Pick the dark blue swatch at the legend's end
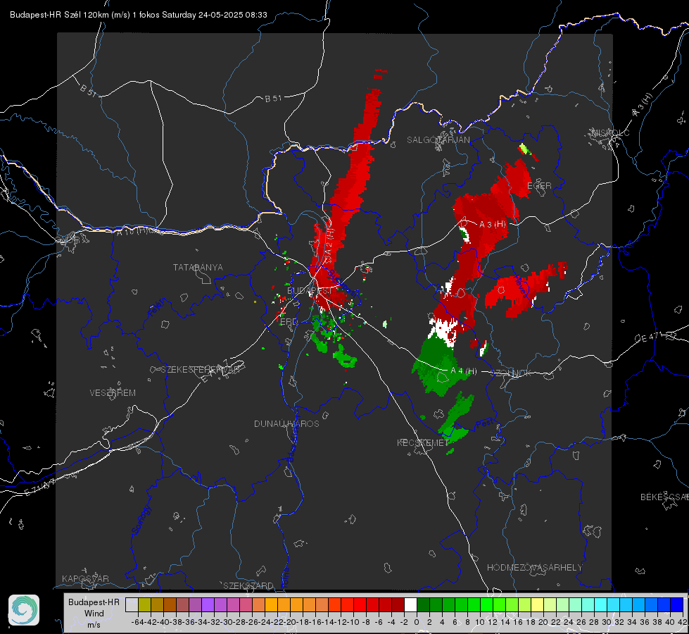 click(677, 604)
